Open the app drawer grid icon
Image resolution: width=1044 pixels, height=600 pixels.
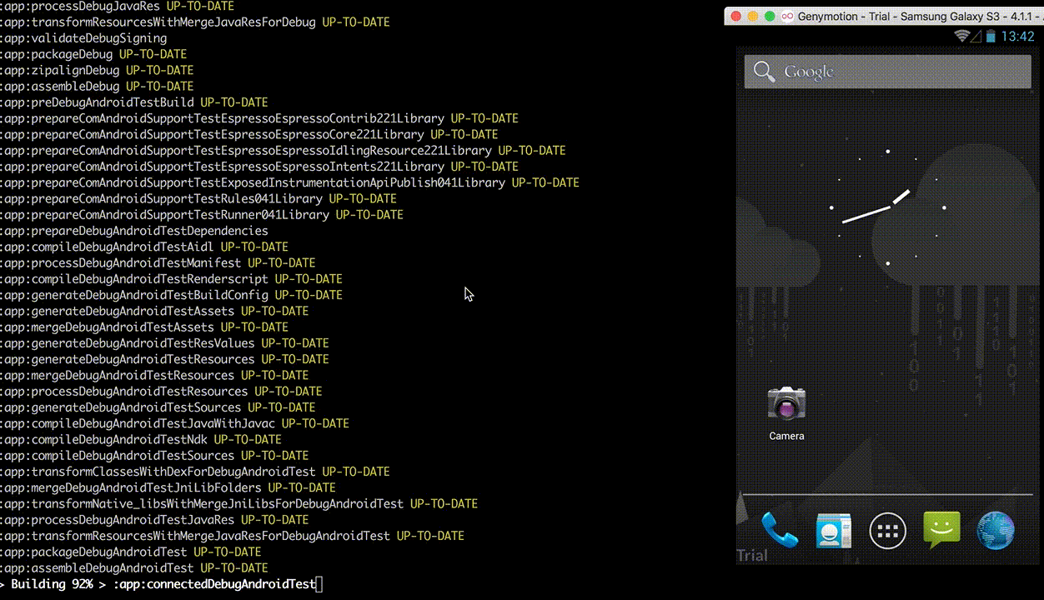[887, 531]
